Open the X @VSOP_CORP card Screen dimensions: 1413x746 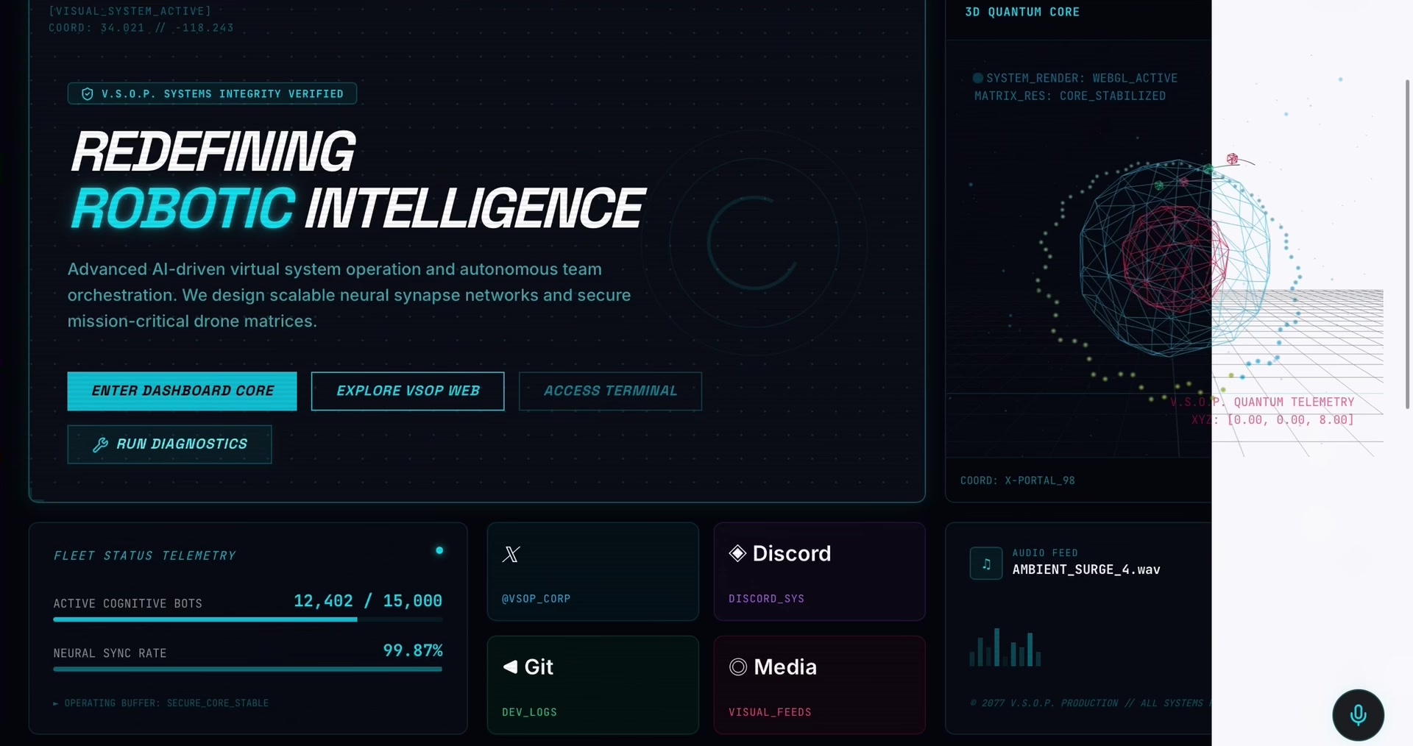(592, 572)
